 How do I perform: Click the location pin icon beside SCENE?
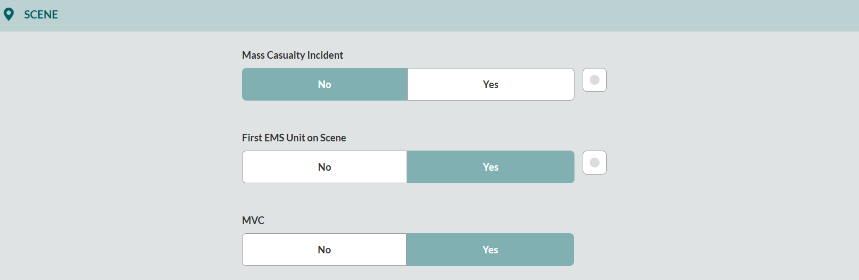click(x=9, y=14)
